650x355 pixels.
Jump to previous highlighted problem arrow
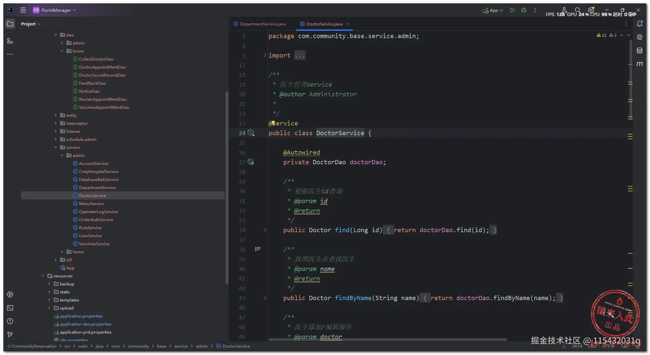[622, 35]
